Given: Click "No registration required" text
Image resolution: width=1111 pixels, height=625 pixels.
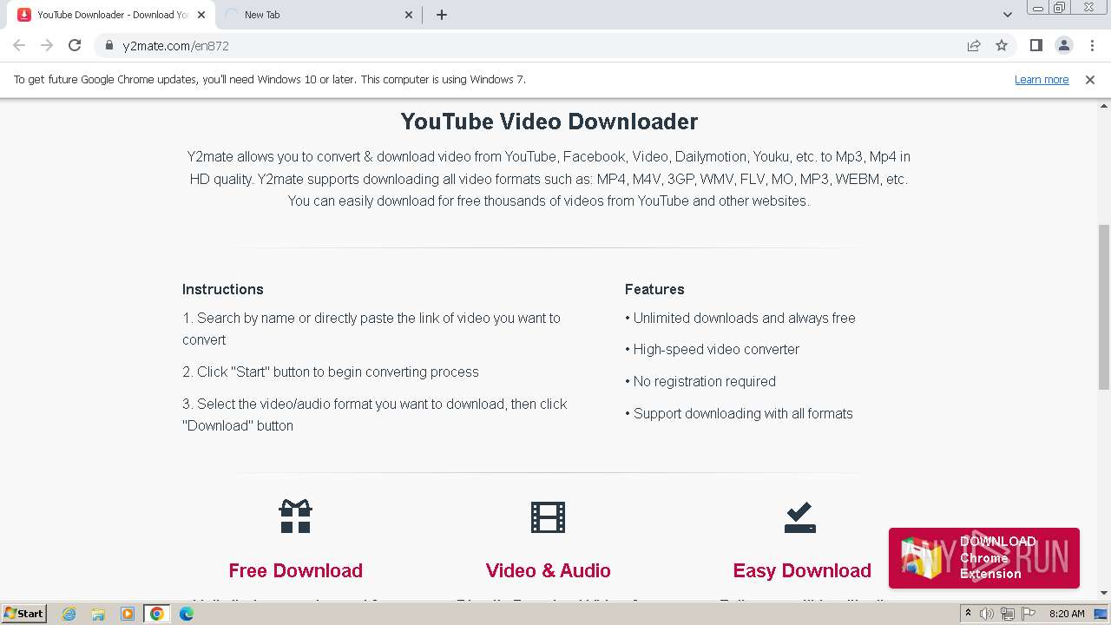Looking at the screenshot, I should 705,381.
